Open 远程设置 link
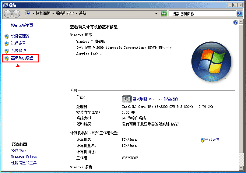 (x=18, y=43)
